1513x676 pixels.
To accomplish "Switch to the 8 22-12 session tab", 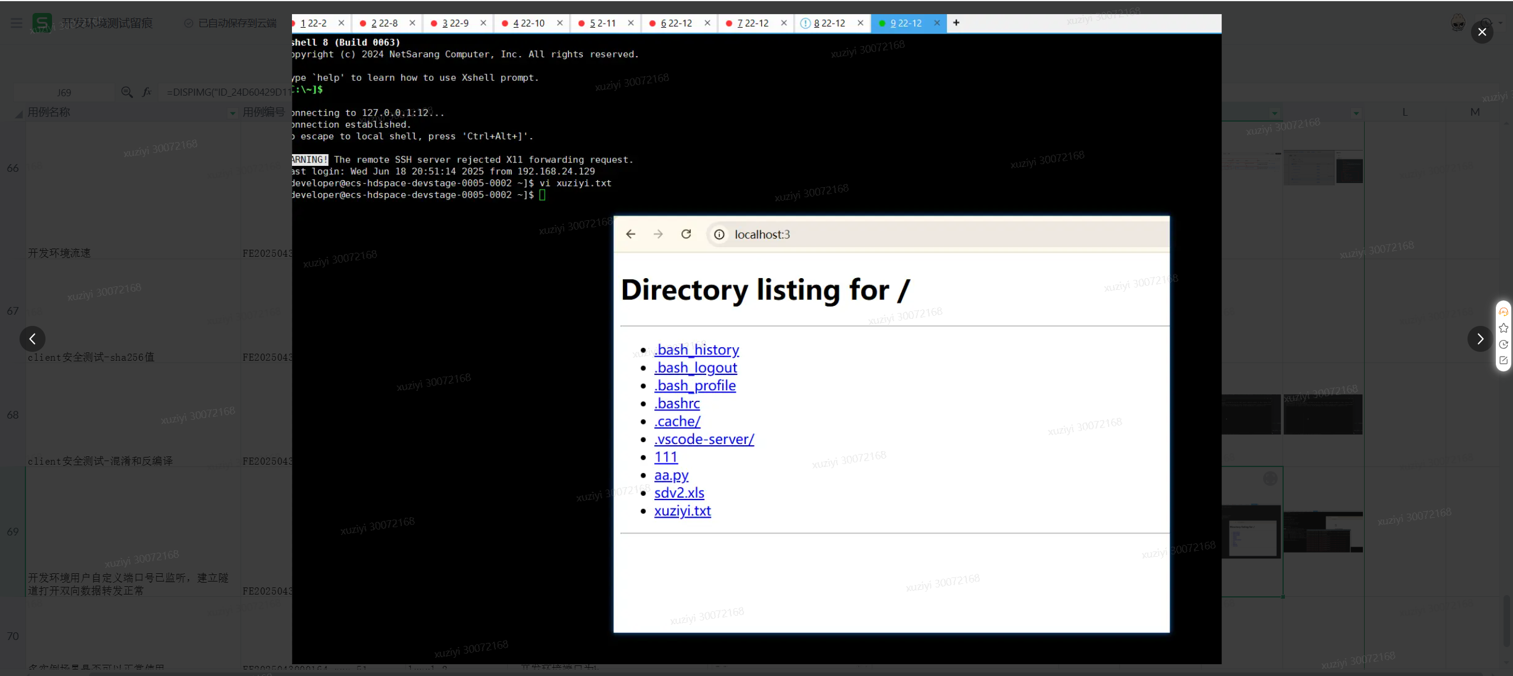I will (829, 23).
